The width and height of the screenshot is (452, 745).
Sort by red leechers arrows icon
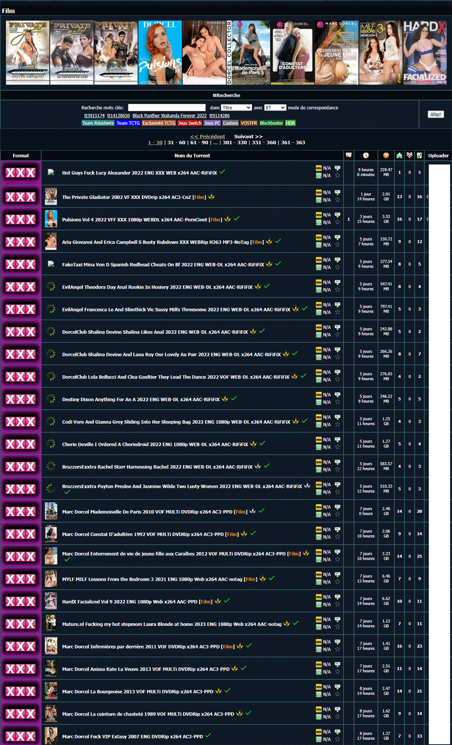[x=410, y=155]
